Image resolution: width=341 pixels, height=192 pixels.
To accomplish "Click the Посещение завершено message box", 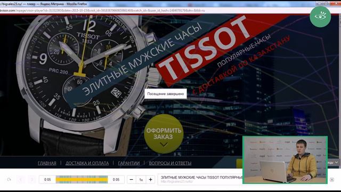I will [166, 94].
